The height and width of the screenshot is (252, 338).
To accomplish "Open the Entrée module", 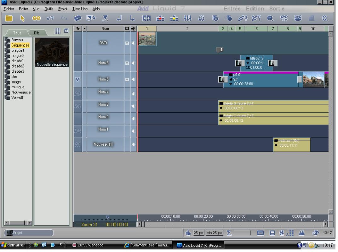I will pyautogui.click(x=232, y=8).
